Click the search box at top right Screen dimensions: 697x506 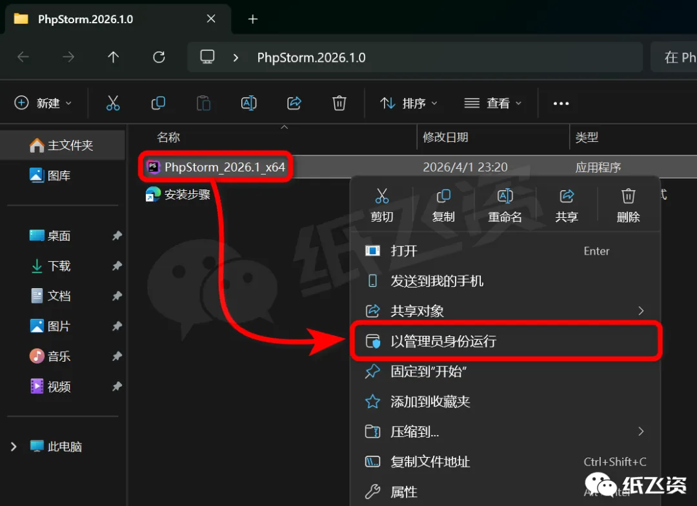(x=674, y=57)
